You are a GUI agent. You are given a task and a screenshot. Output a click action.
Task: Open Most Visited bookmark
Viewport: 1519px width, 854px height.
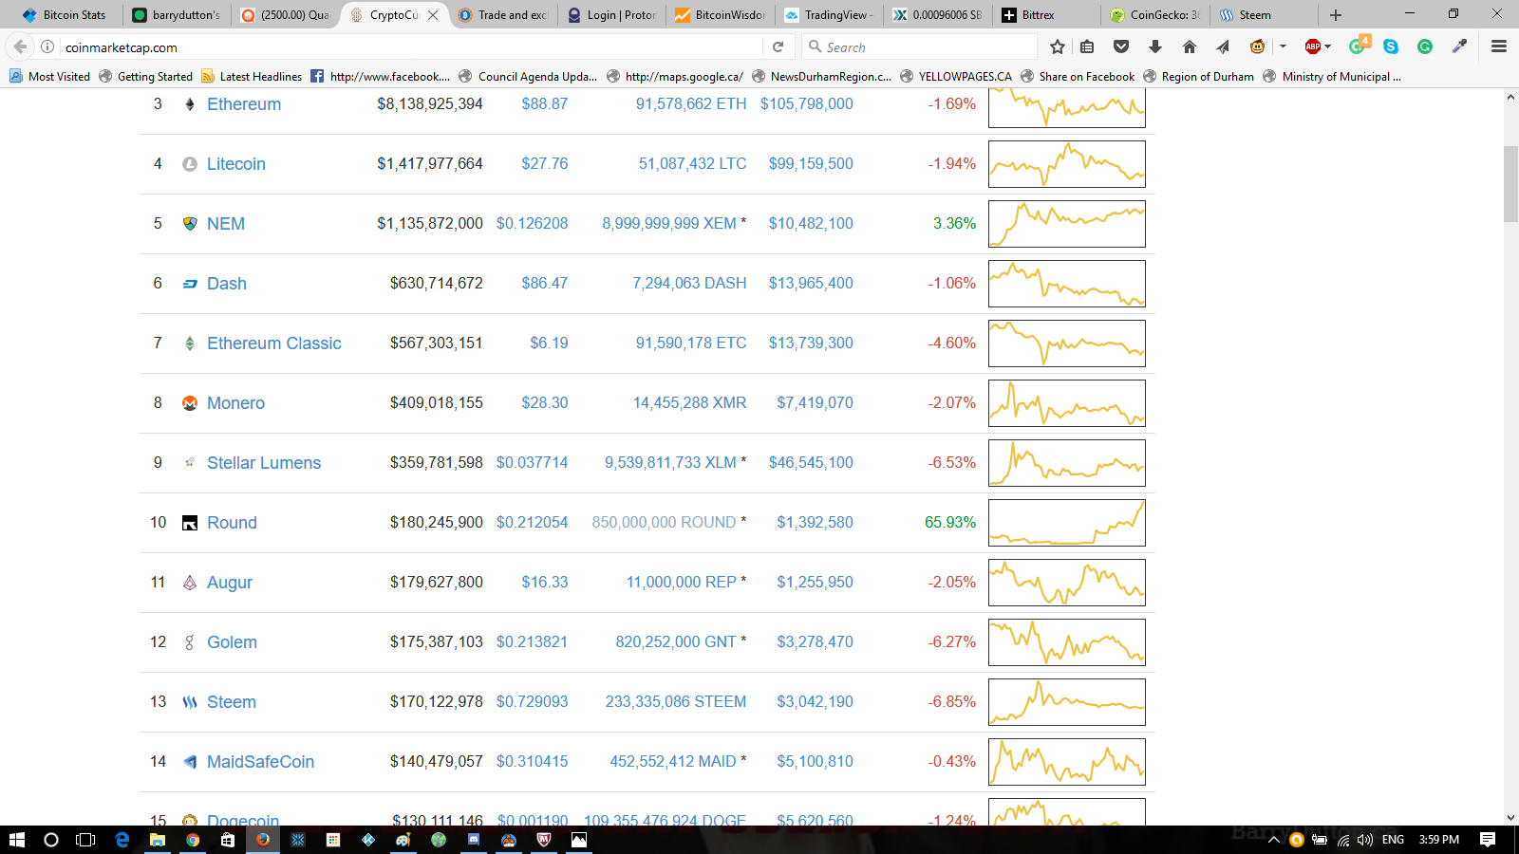pos(49,77)
